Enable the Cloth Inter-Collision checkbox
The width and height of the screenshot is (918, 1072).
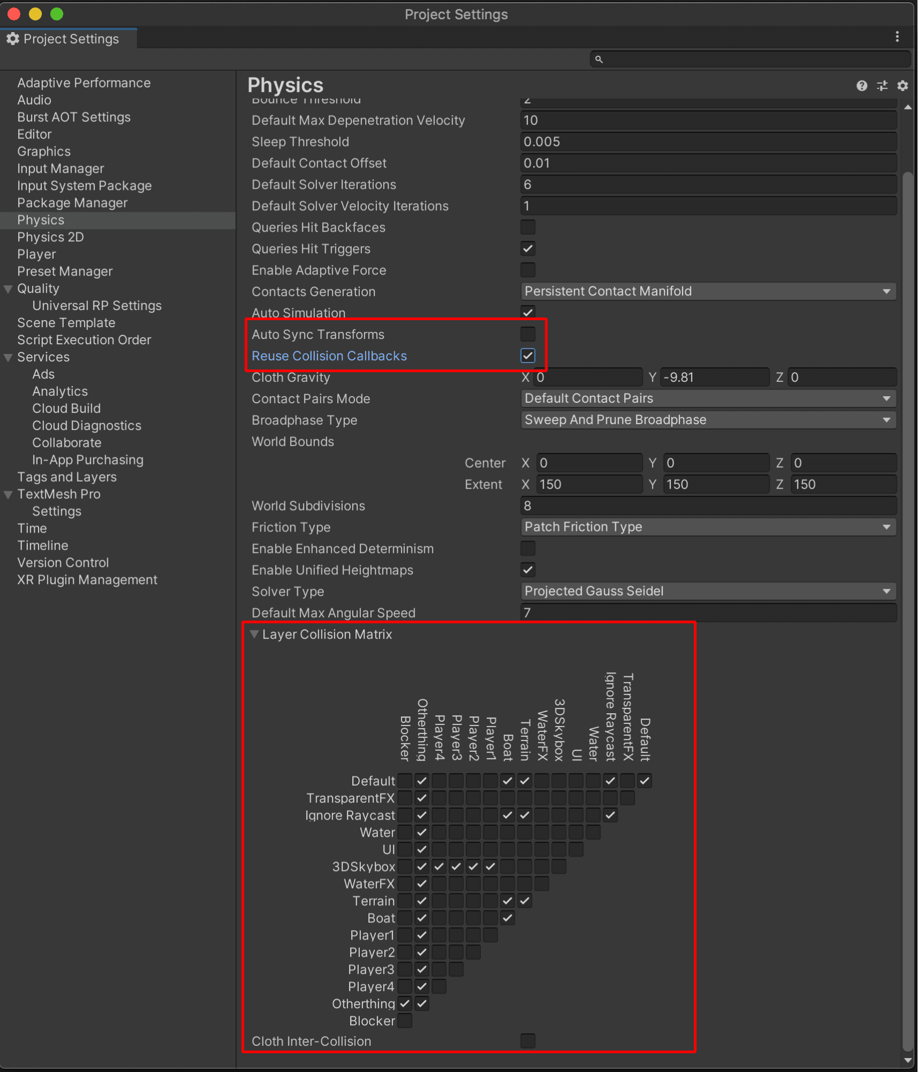[528, 1041]
